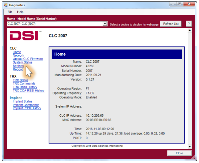View TRX Status page
Viewport: 199px width, 163px height.
point(20,80)
